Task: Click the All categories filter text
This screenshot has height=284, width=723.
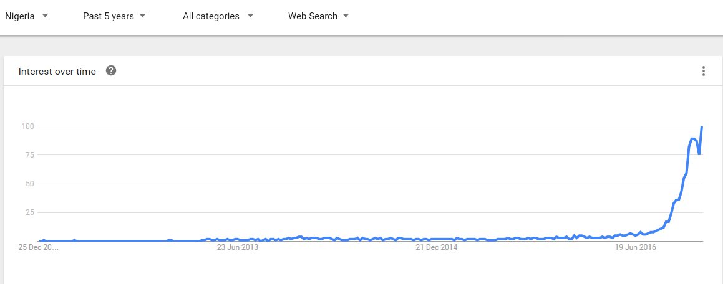Action: pos(211,16)
